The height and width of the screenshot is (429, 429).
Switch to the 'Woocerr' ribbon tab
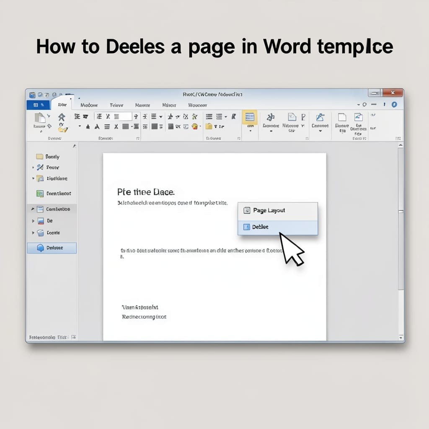[198, 105]
